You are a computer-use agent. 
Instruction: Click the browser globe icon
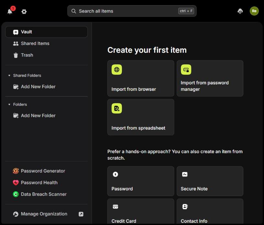click(117, 70)
